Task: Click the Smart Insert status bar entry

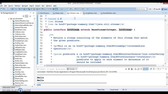Action: (x=114, y=90)
